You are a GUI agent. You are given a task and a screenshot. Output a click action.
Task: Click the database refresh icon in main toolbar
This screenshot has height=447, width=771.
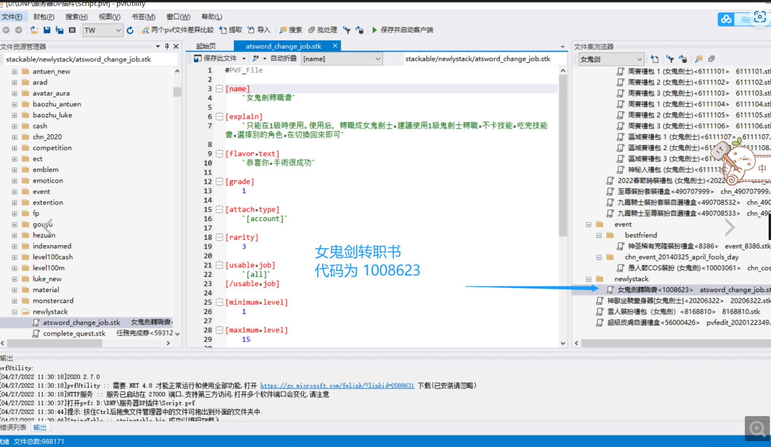tap(360, 30)
